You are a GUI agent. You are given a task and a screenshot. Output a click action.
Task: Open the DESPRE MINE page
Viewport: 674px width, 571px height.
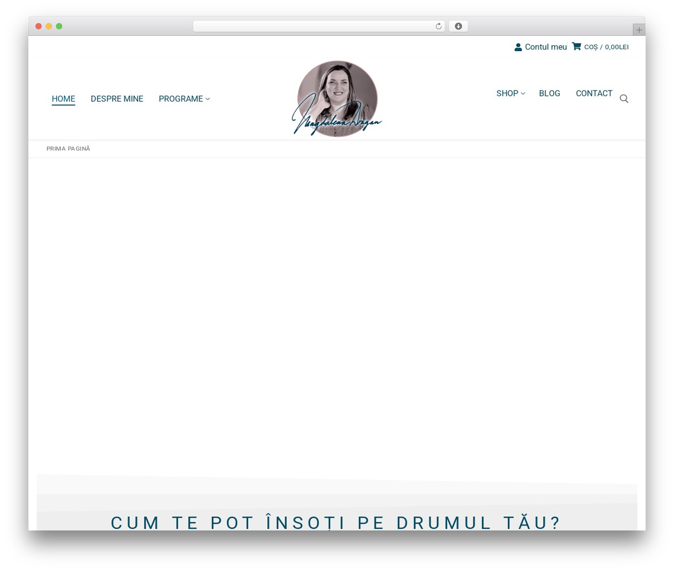coord(117,99)
